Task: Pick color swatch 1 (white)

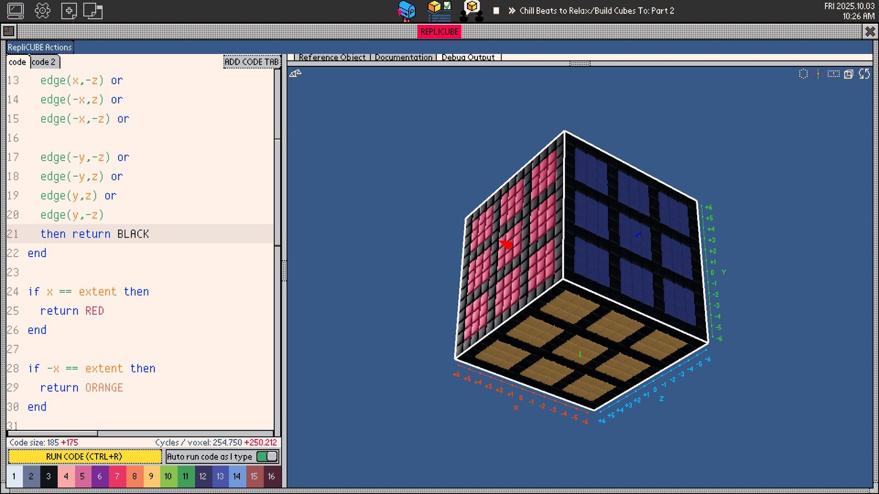Action: click(14, 476)
